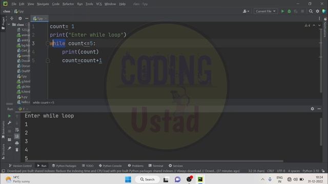Open the Refactor menu

68,4
